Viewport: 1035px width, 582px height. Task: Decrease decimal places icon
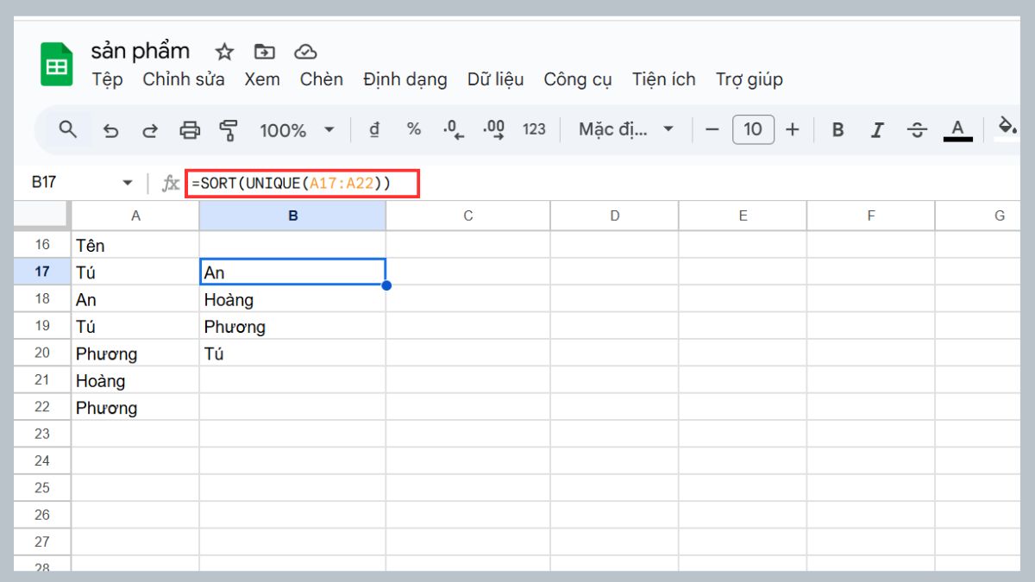pos(452,129)
